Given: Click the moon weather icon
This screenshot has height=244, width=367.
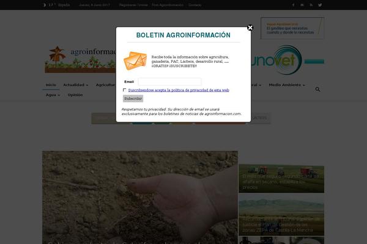Looking at the screenshot, I should click(45, 5).
